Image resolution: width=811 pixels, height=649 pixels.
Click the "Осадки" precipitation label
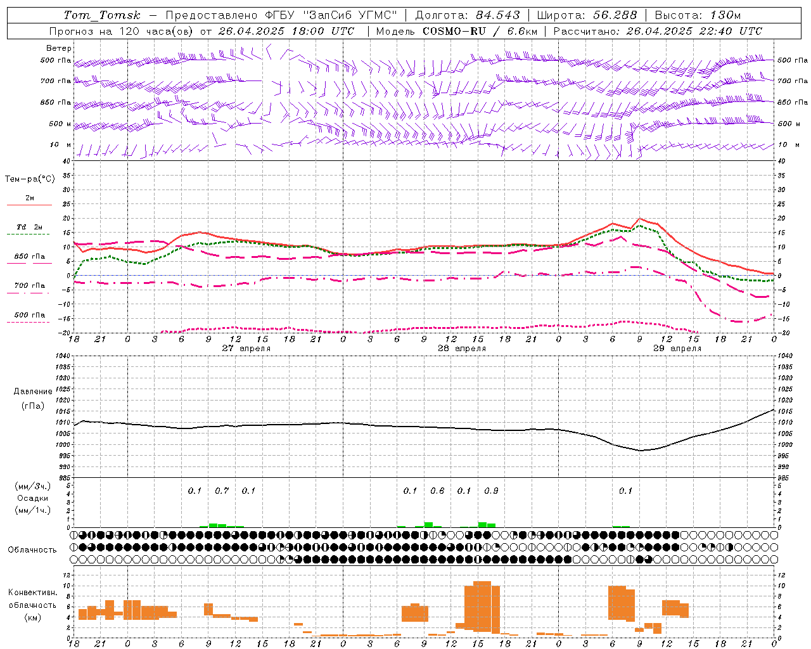click(33, 498)
